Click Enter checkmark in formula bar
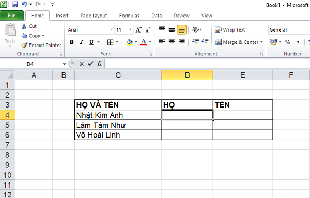 (x=90, y=64)
